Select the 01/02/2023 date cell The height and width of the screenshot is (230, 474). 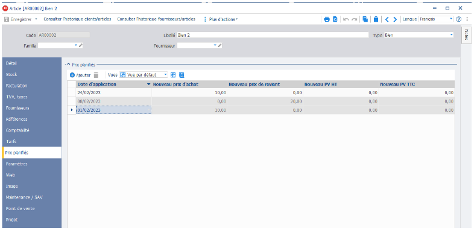[x=113, y=110]
